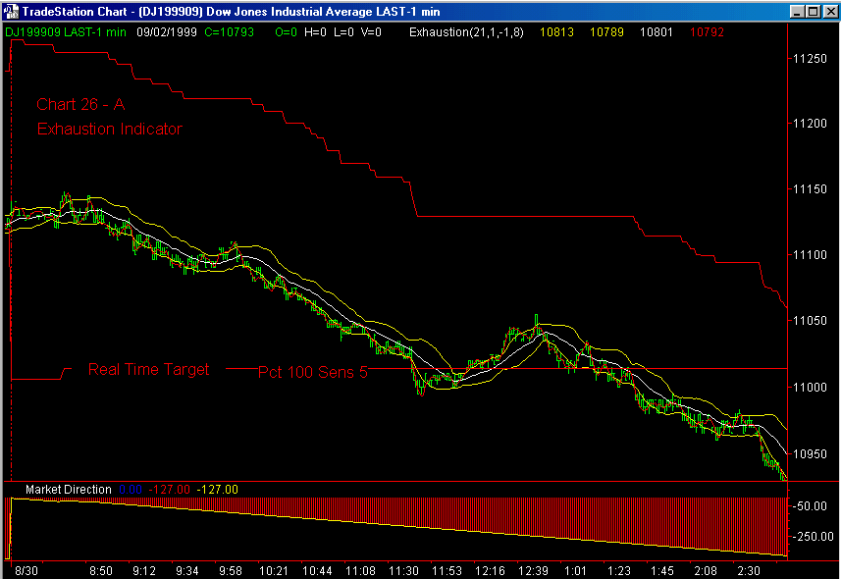Click the H=0 high value
Screen dimensions: 841x579
tap(315, 32)
